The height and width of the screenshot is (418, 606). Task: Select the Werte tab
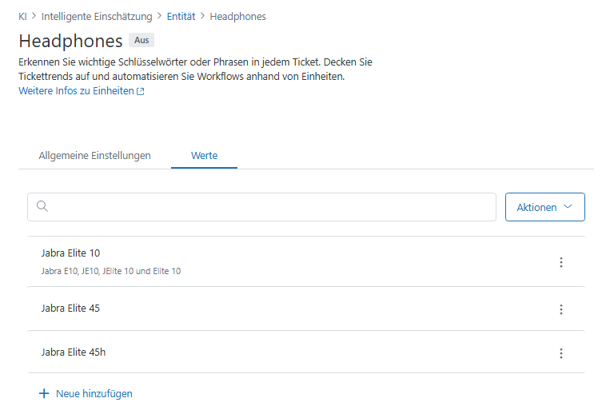(204, 156)
